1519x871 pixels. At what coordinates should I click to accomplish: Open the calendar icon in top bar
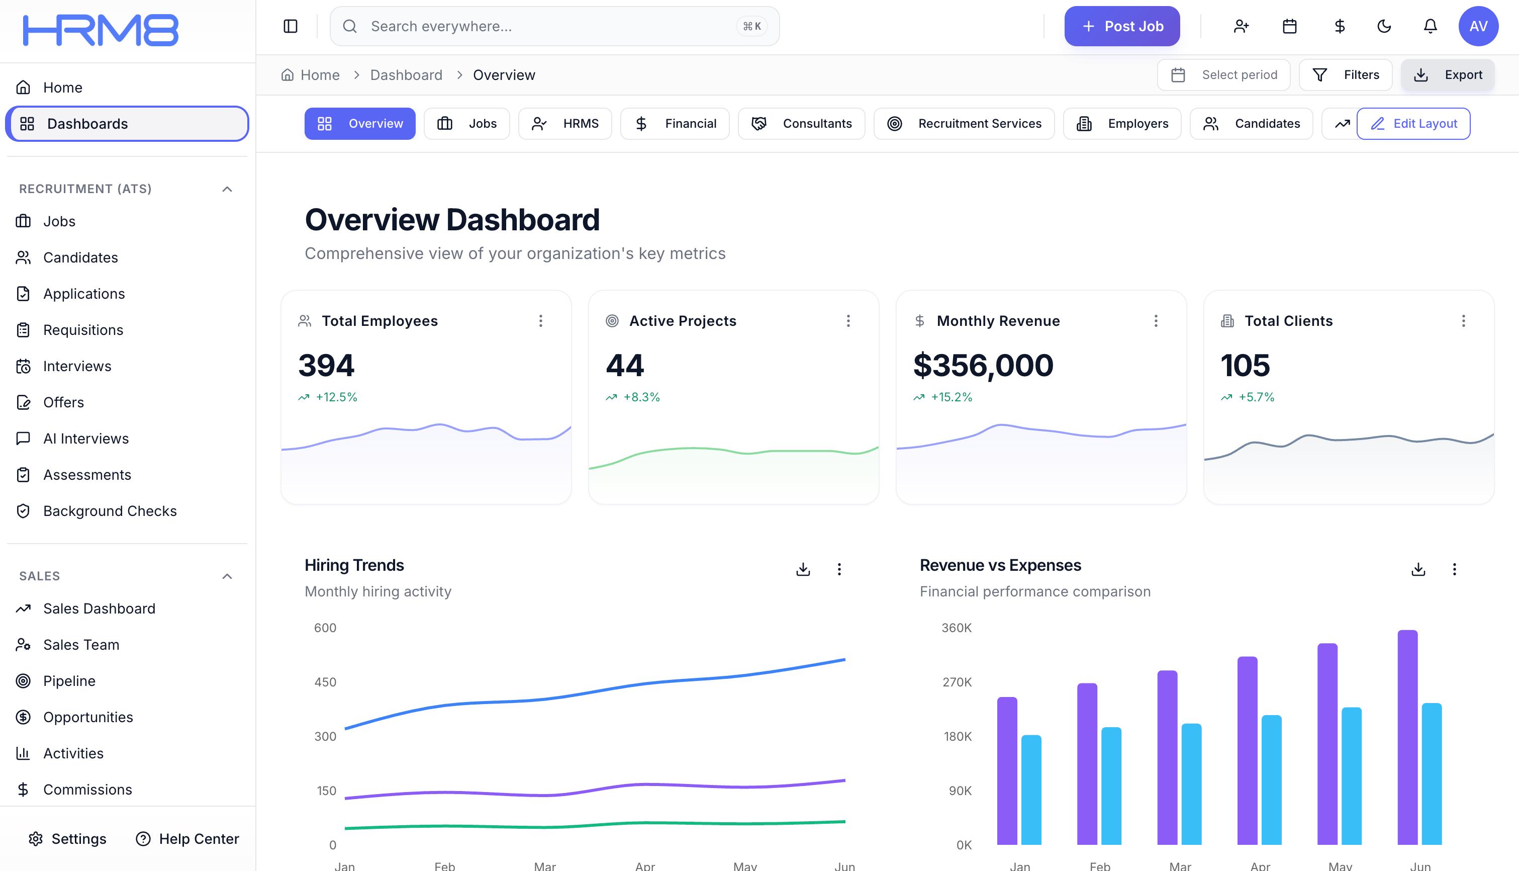pos(1289,26)
